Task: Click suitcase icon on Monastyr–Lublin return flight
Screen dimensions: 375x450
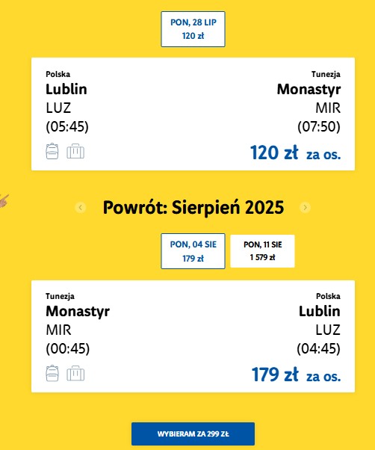Action: [x=75, y=373]
